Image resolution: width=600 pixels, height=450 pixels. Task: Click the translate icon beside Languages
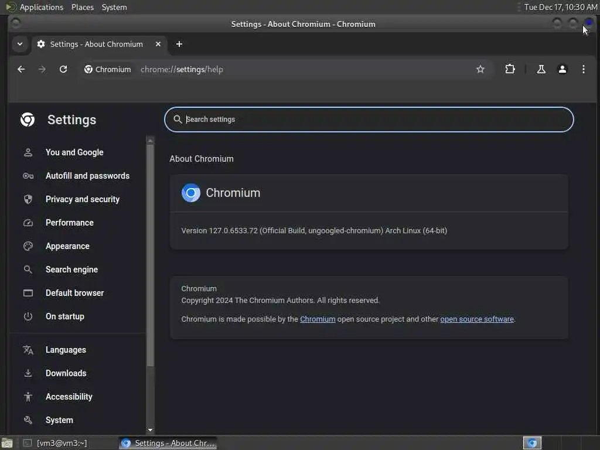click(x=28, y=350)
